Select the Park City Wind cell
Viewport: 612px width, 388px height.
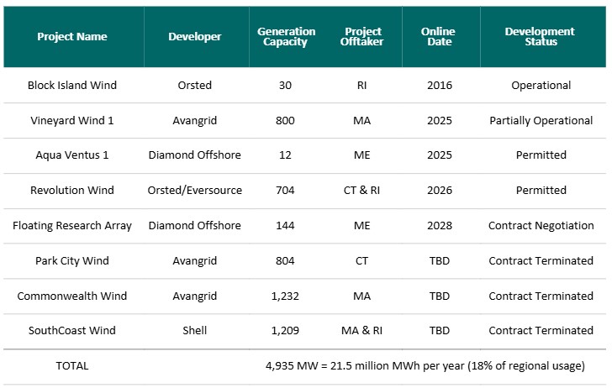pyautogui.click(x=72, y=261)
